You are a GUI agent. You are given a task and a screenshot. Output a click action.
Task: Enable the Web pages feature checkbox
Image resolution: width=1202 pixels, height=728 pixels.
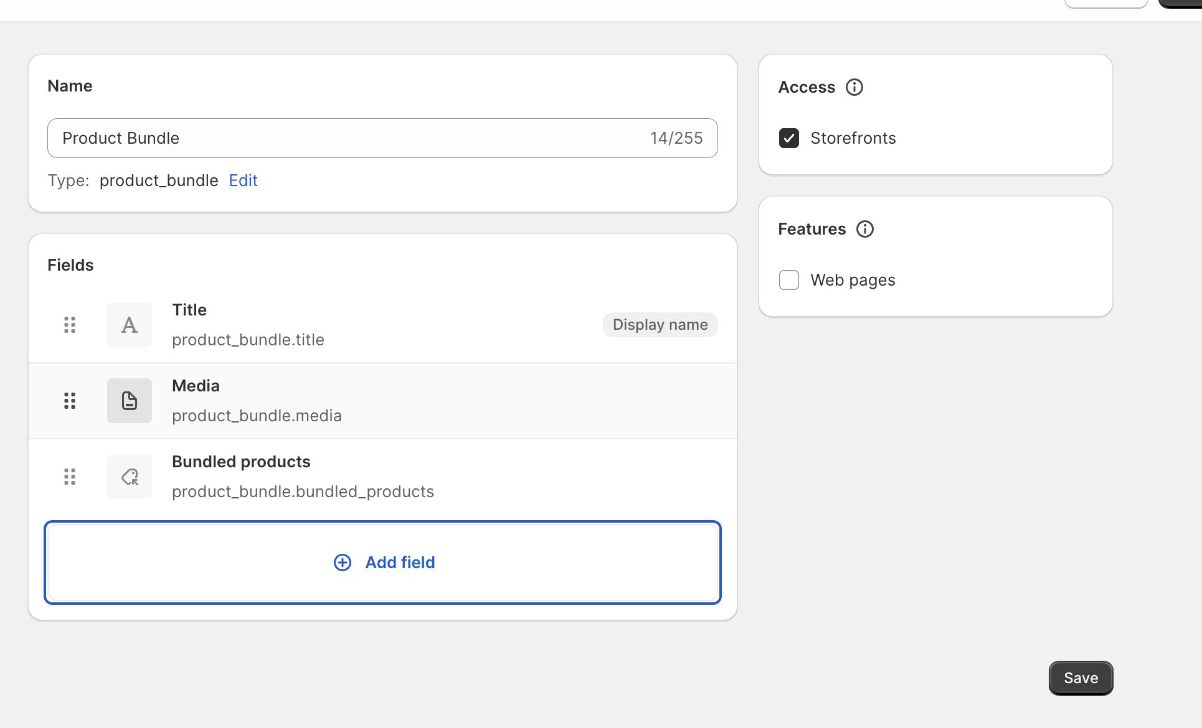(788, 279)
